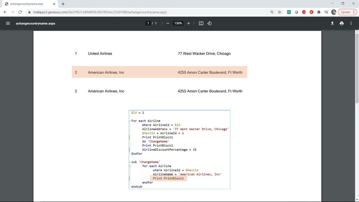Click 'where AirlineId = &NextId' line
This screenshot has height=202, width=359.
(176, 170)
